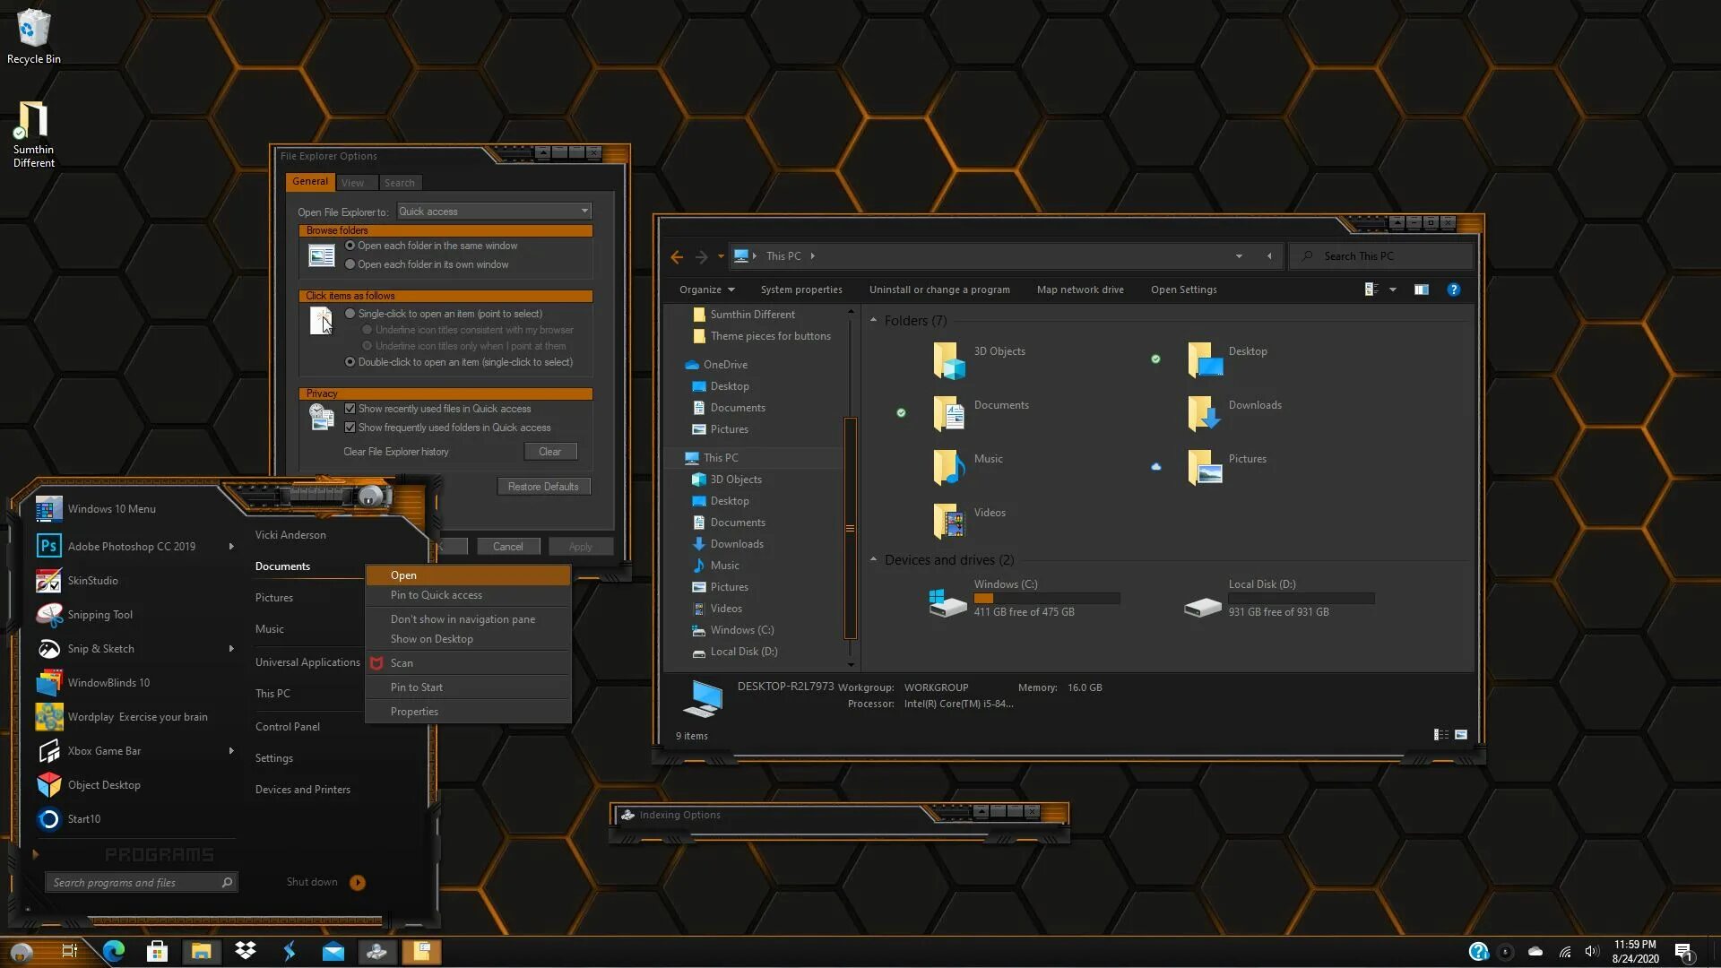Open Microsoft Edge in the taskbar

[114, 951]
